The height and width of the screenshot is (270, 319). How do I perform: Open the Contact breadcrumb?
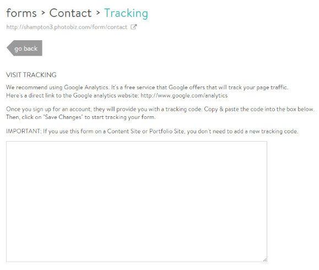[71, 13]
